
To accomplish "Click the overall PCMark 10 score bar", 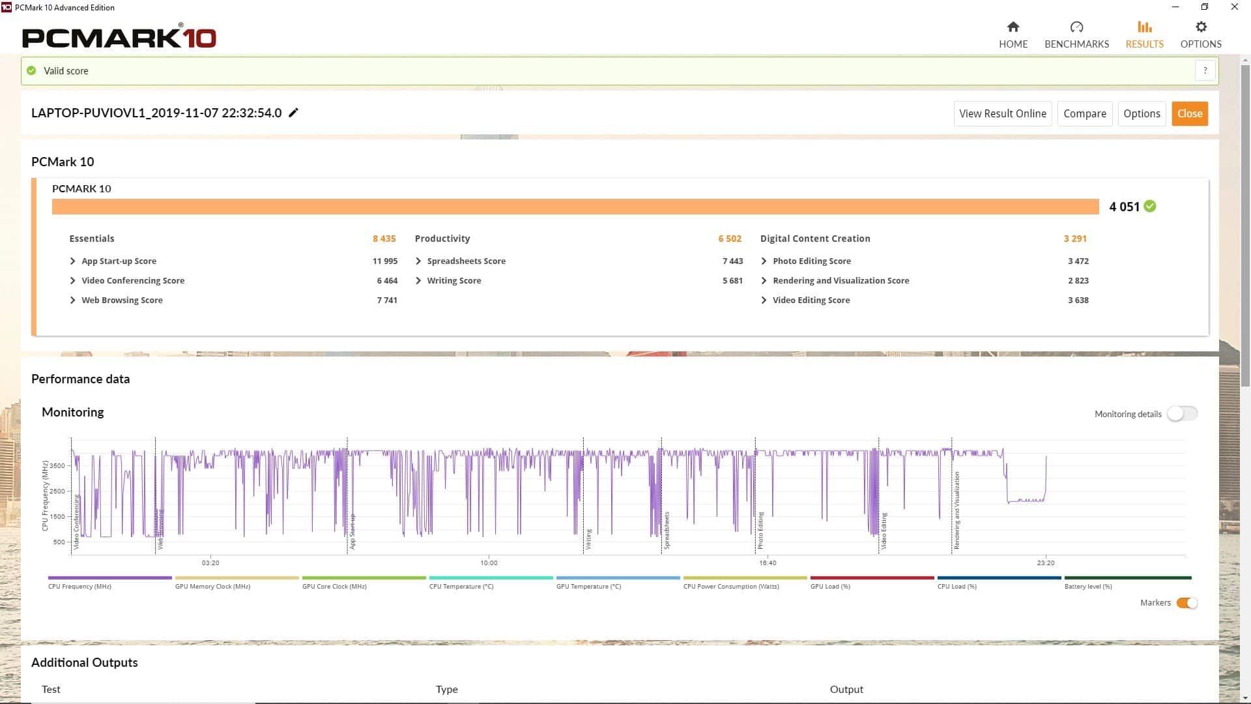I will 575,207.
